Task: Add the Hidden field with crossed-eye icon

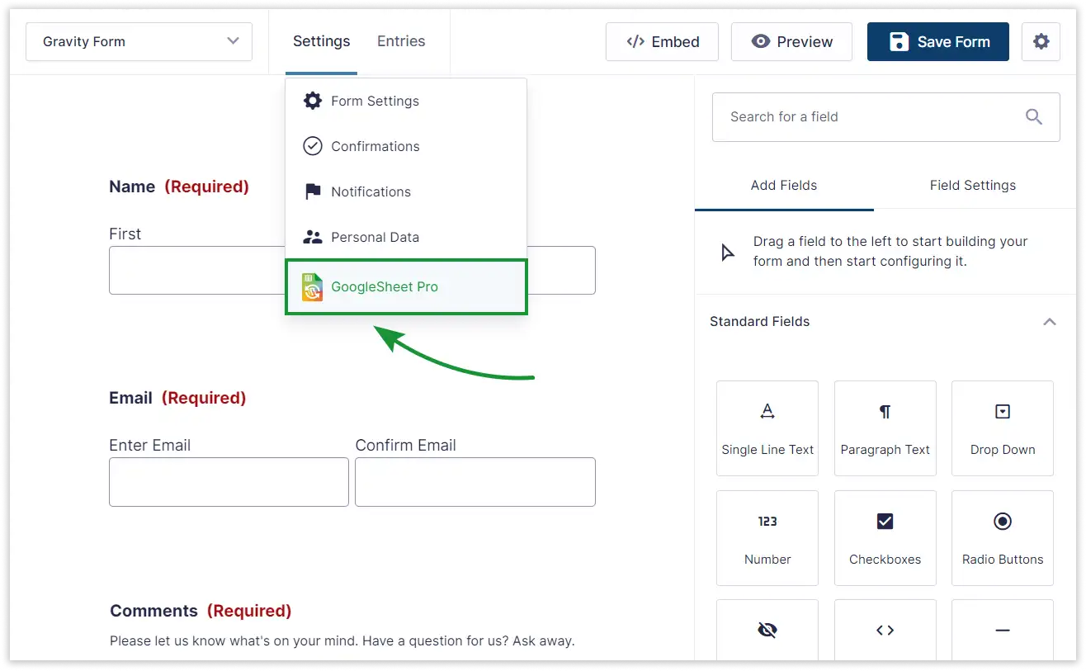Action: (767, 631)
